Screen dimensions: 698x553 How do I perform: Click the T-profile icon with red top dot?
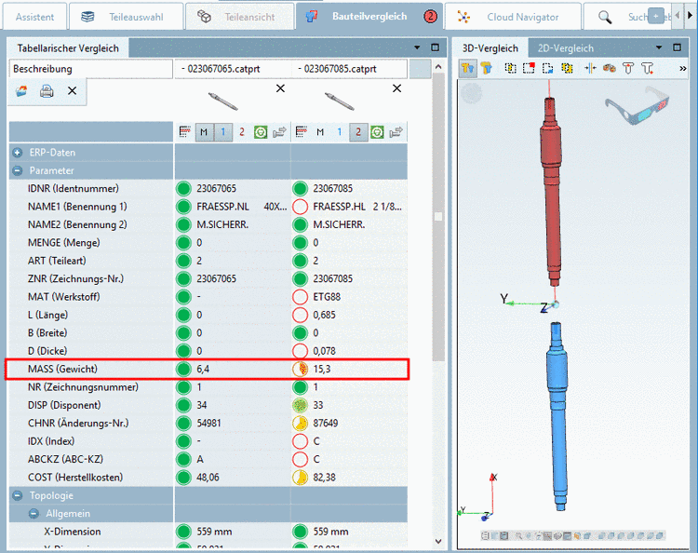point(628,69)
